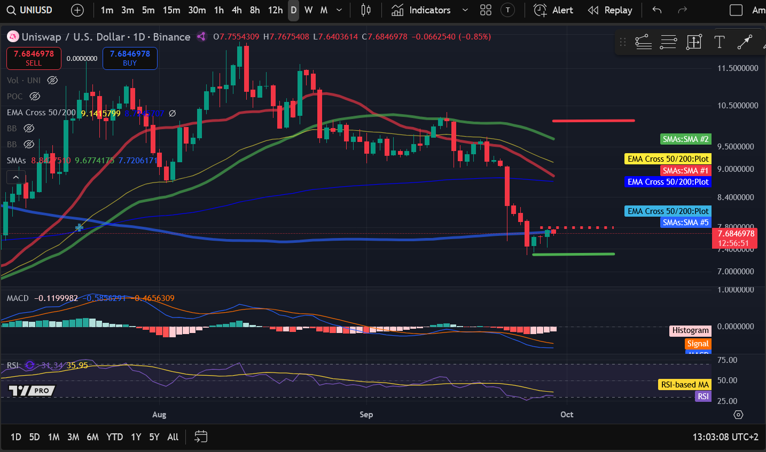The height and width of the screenshot is (452, 766).
Task: Show All available data range
Action: (x=173, y=437)
